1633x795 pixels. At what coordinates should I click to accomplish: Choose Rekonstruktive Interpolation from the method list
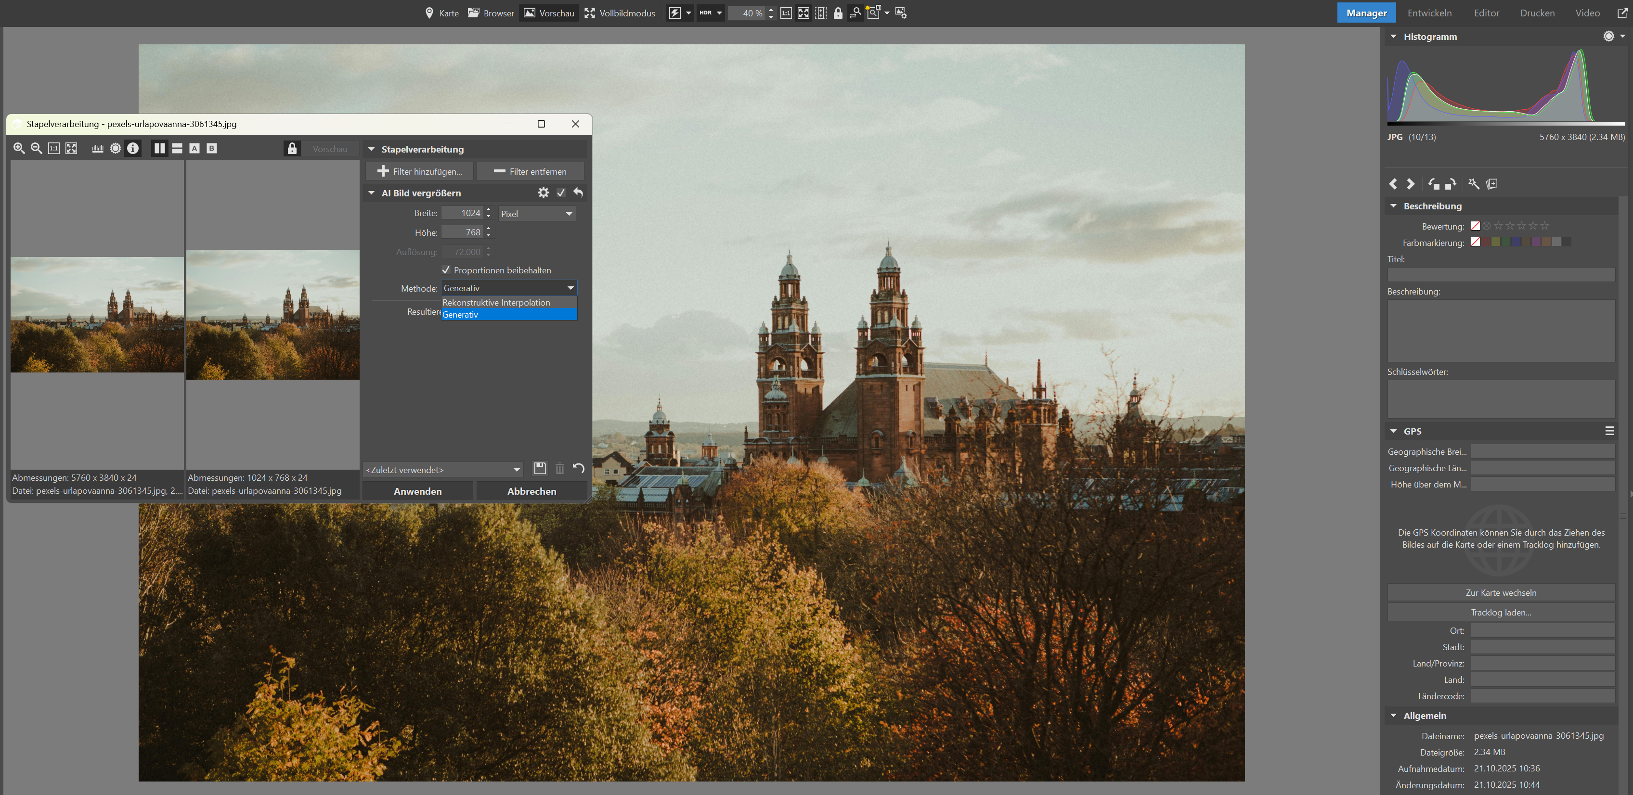click(496, 302)
